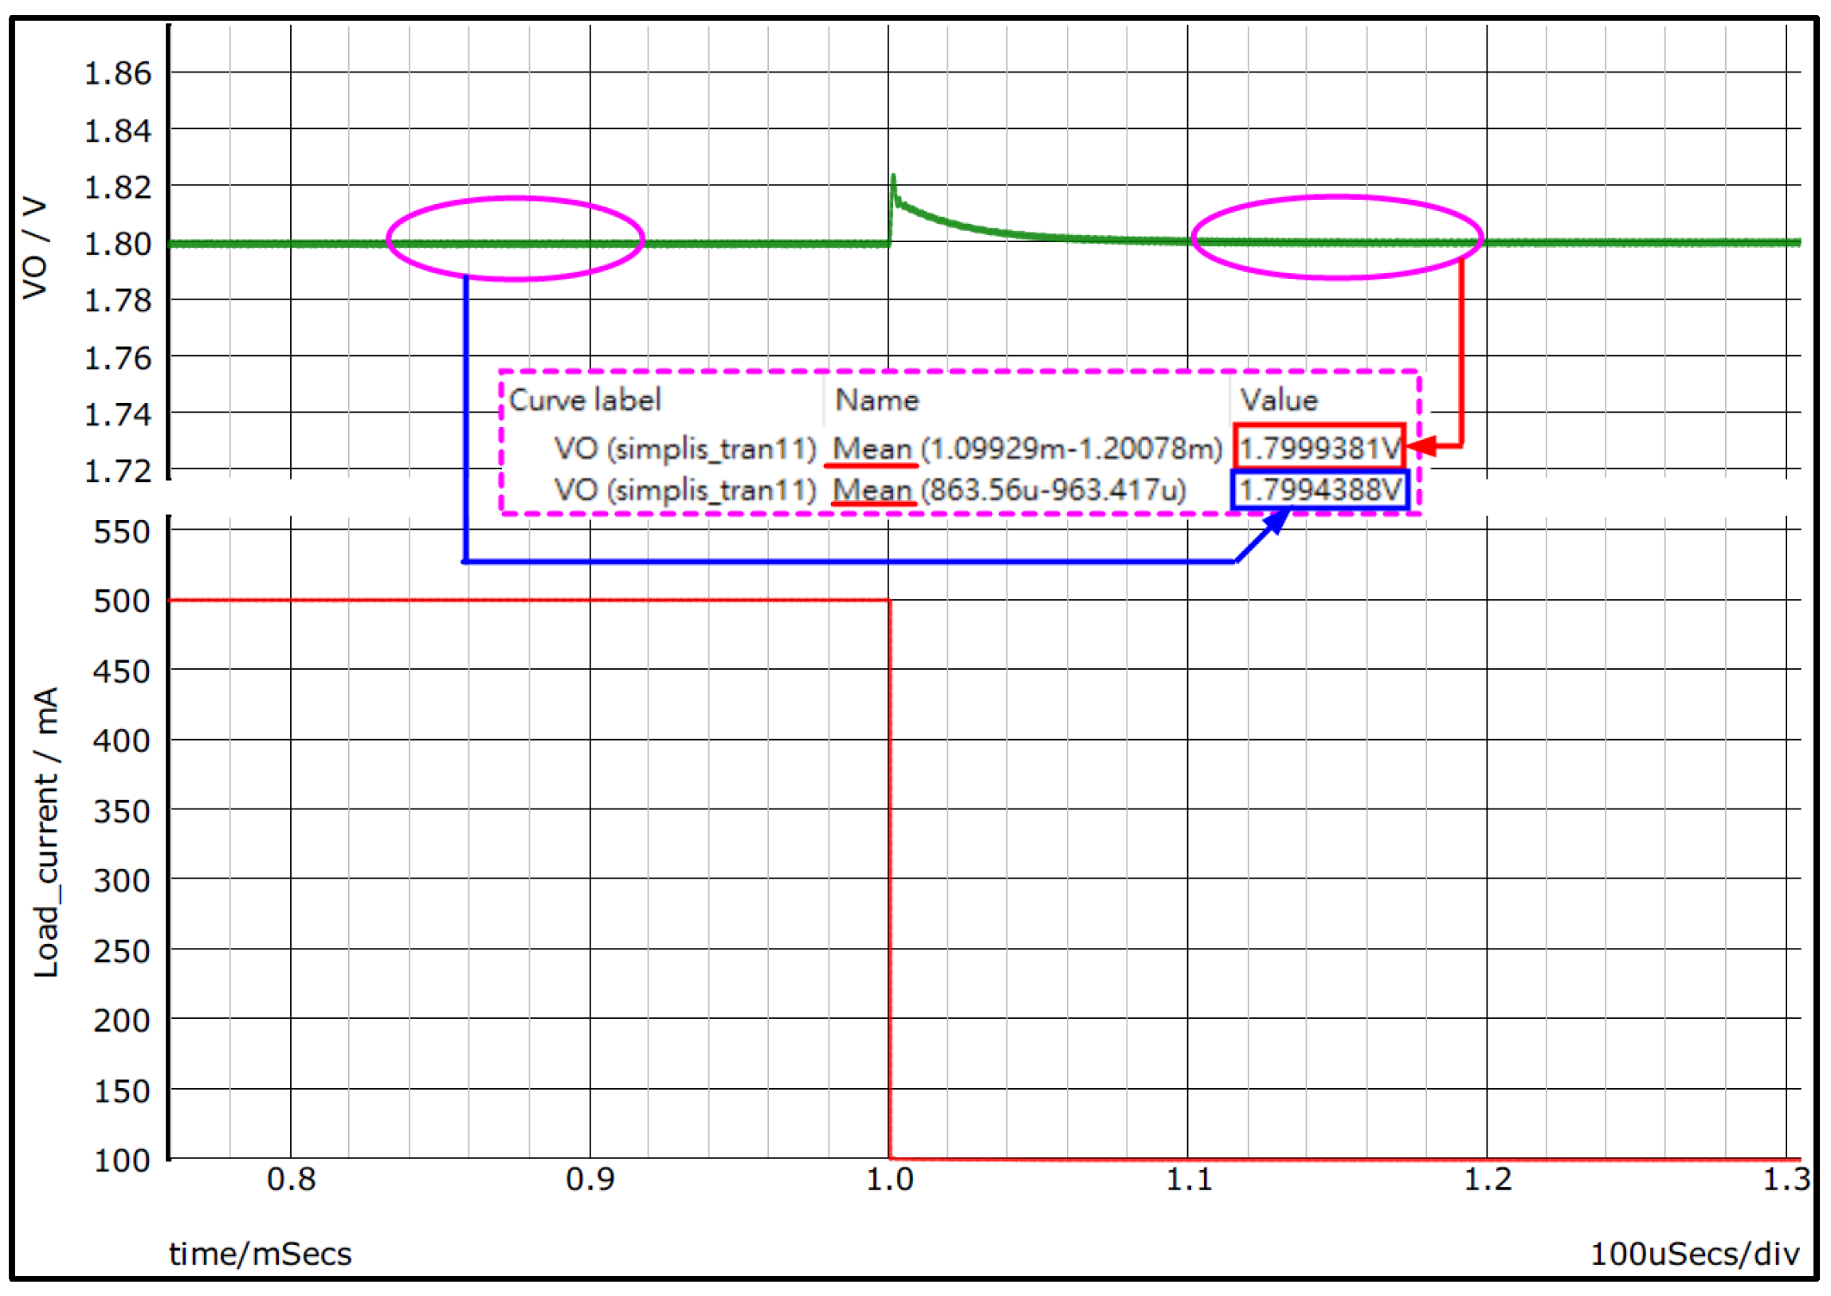Select the blue-boxed value 1.7994388V

pyautogui.click(x=1319, y=489)
